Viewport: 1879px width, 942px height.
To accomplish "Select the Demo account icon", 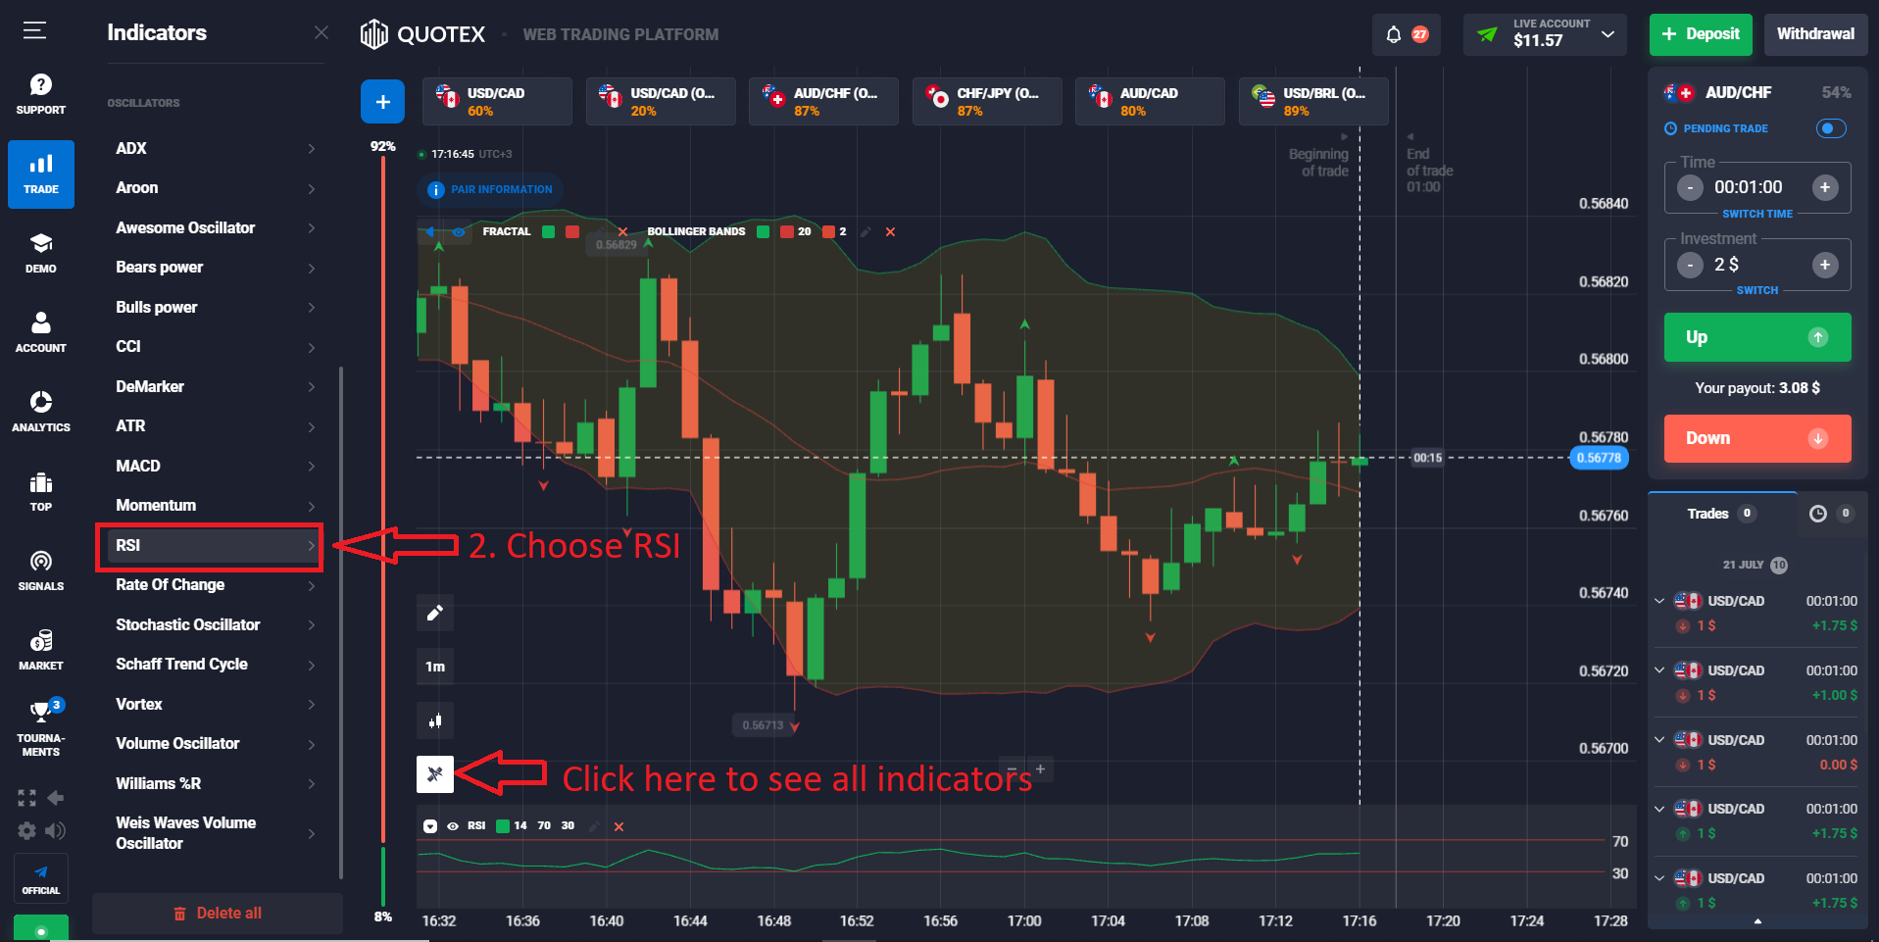I will pos(40,253).
